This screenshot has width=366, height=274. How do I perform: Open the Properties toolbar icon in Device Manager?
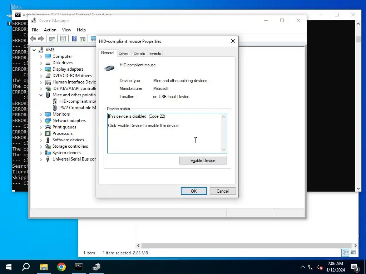pyautogui.click(x=63, y=39)
